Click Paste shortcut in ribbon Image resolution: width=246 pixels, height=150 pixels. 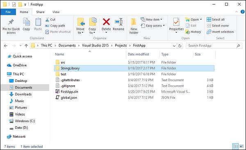pos(58,32)
